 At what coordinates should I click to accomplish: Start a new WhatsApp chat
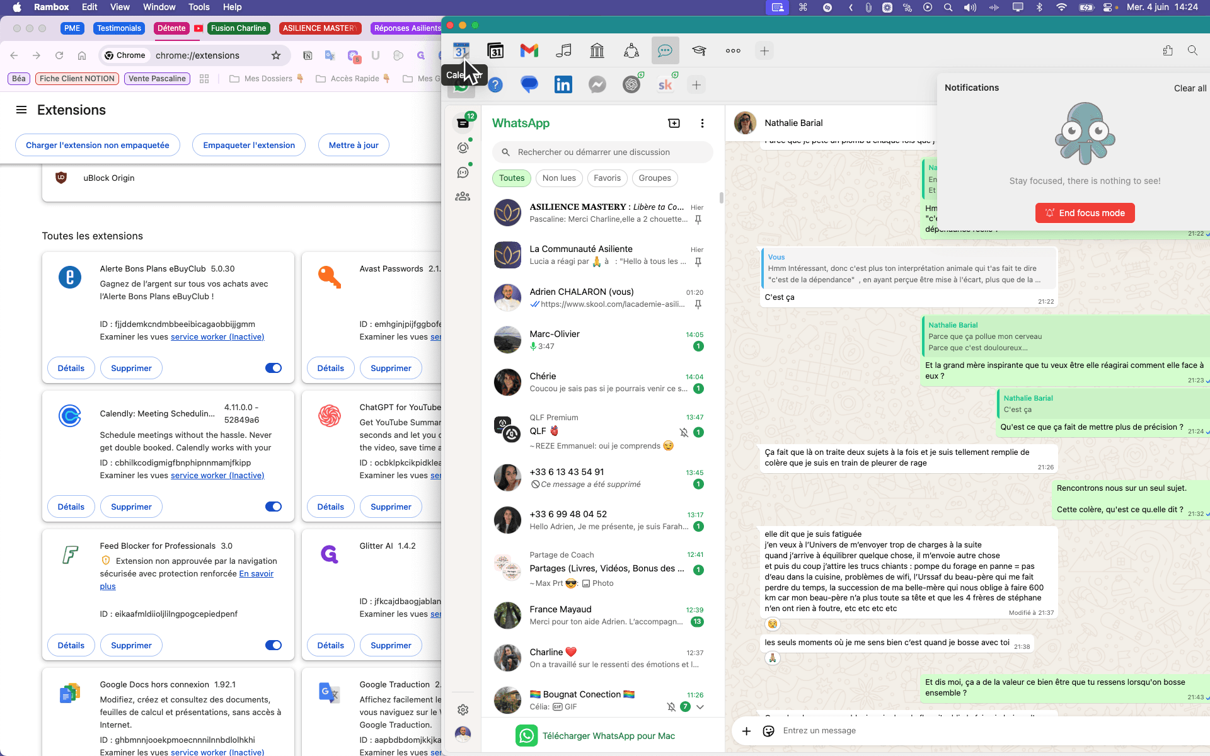point(674,123)
